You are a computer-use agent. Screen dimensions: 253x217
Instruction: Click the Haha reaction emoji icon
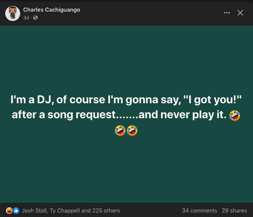[x=9, y=211]
